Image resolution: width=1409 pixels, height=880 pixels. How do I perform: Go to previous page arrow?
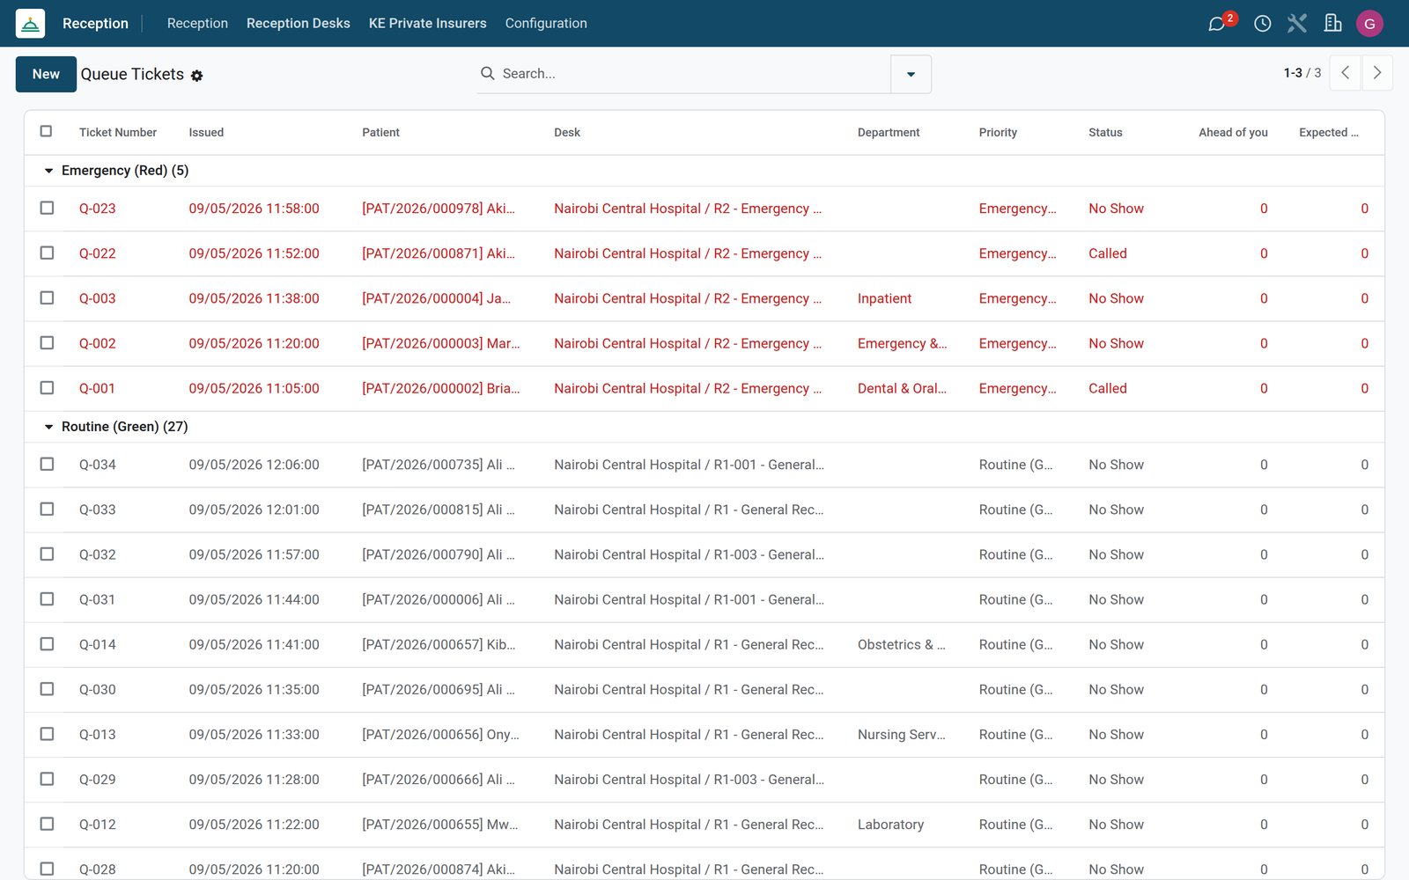coord(1345,73)
